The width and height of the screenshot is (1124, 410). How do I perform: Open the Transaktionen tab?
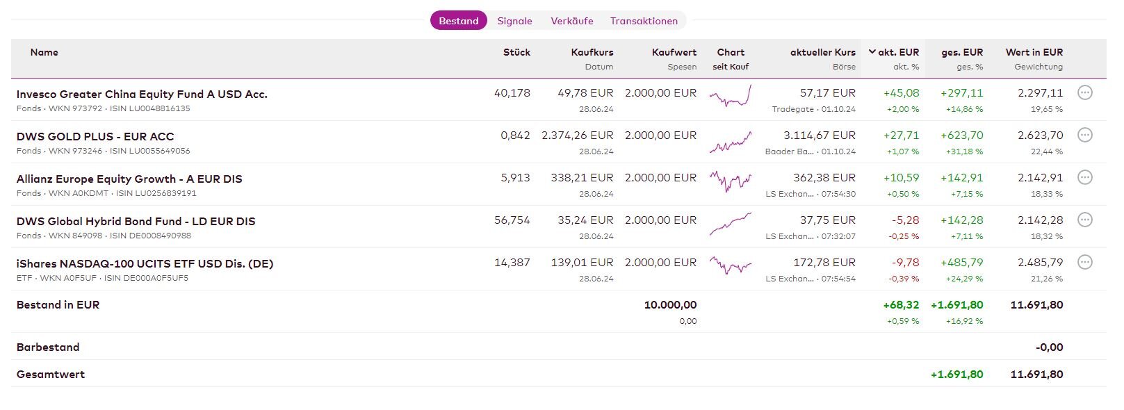coord(644,21)
